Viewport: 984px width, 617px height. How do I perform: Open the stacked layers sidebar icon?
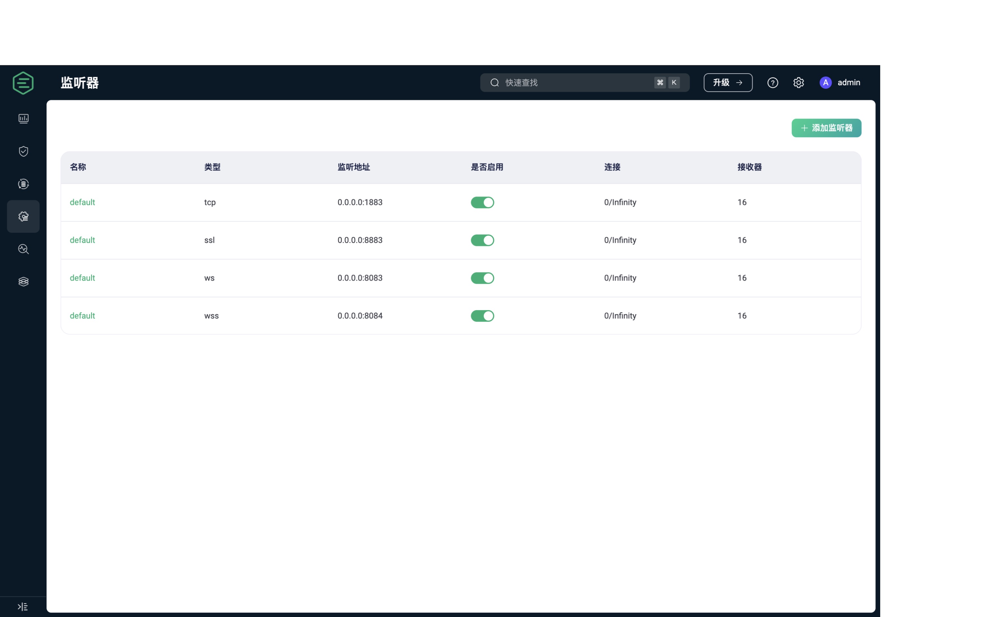(x=23, y=282)
